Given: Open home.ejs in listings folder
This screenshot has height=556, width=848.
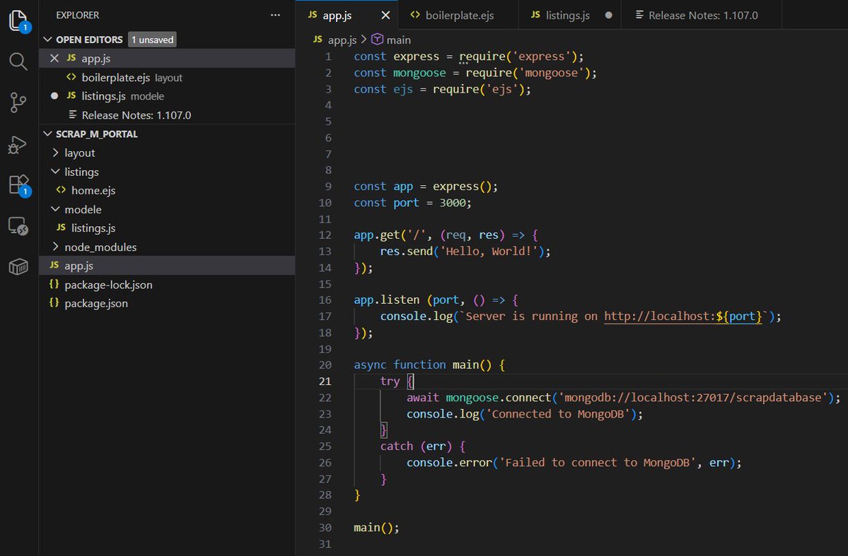Looking at the screenshot, I should (x=167, y=190).
